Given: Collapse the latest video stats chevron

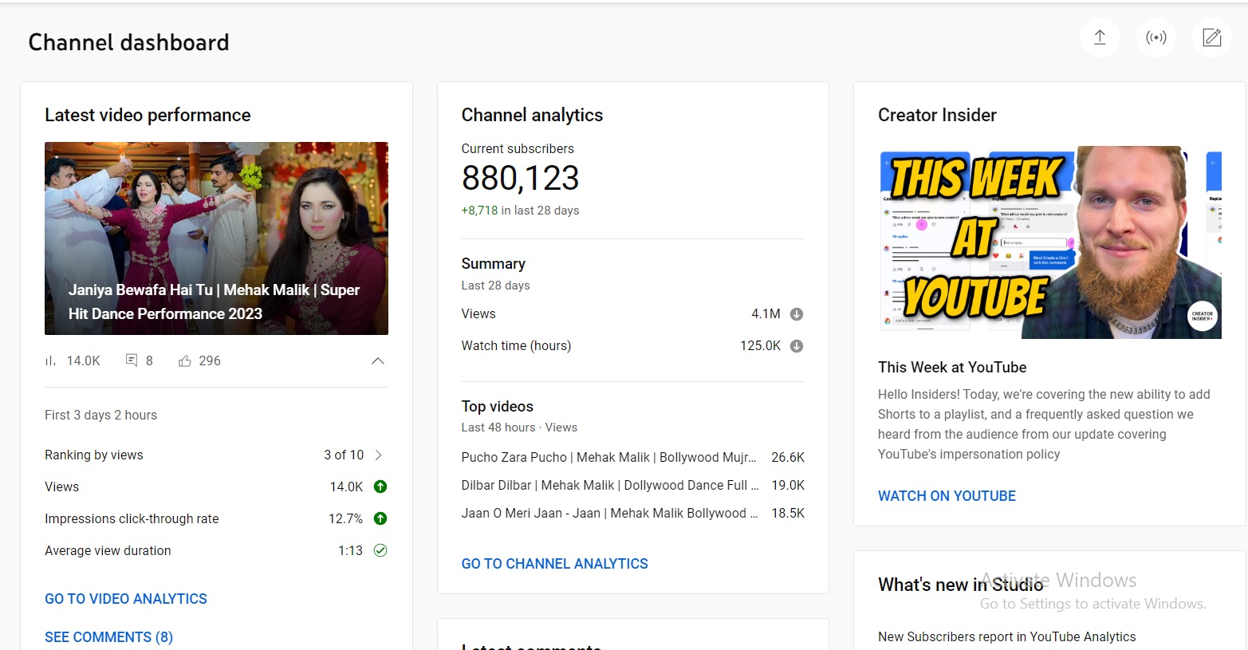Looking at the screenshot, I should click(378, 360).
